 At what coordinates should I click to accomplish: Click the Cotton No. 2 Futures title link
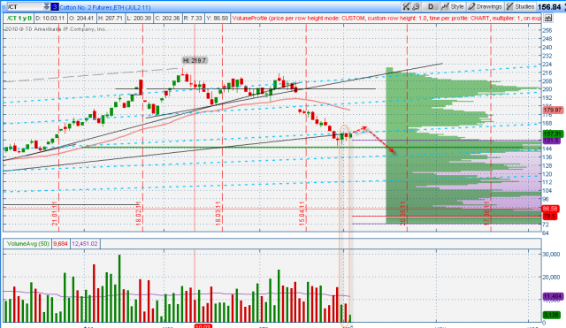(105, 7)
